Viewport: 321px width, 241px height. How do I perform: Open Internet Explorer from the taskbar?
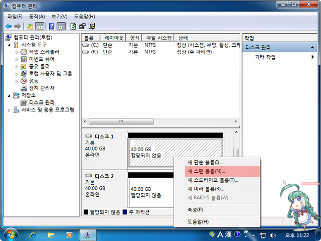coord(33,234)
